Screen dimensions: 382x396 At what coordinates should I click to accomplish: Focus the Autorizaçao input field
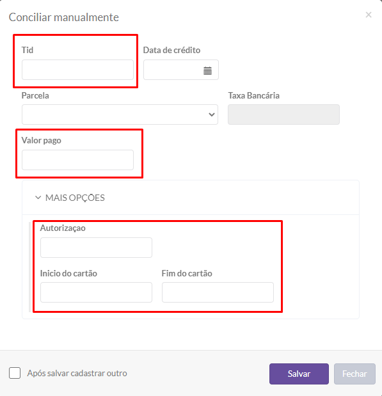point(96,248)
